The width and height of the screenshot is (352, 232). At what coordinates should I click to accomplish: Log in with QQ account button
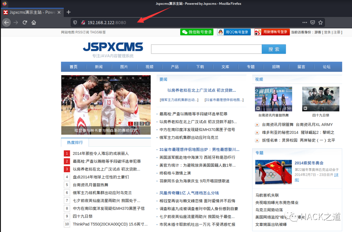[234, 32]
